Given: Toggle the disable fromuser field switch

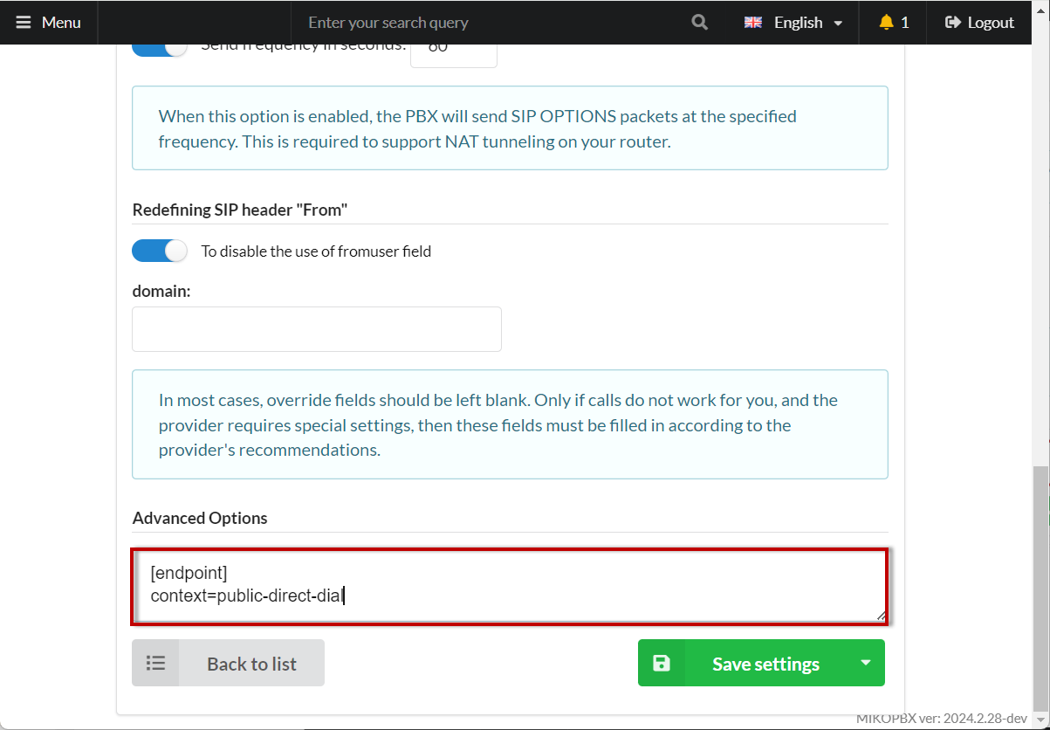Looking at the screenshot, I should [160, 251].
